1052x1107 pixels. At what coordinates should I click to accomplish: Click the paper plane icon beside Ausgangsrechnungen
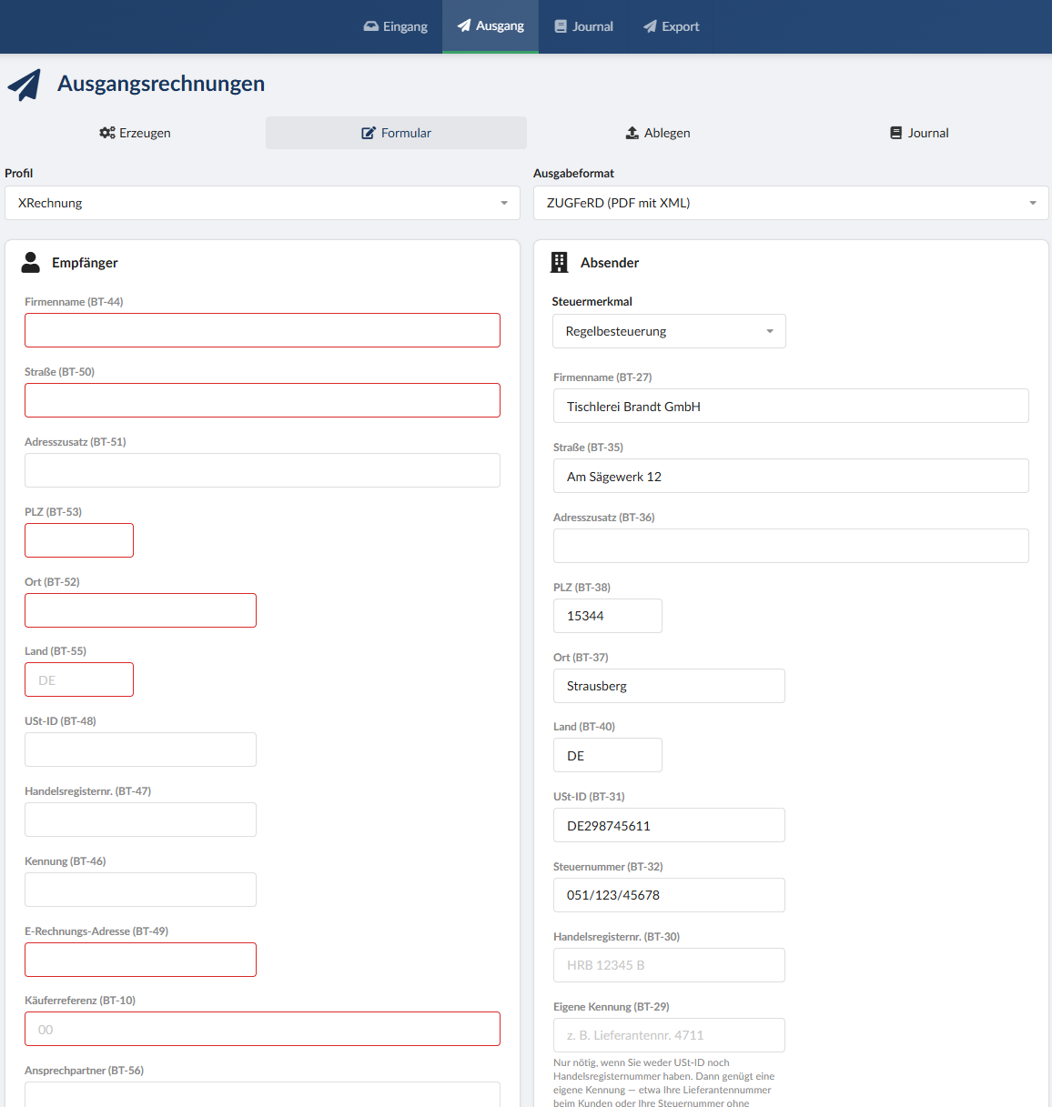tap(25, 85)
